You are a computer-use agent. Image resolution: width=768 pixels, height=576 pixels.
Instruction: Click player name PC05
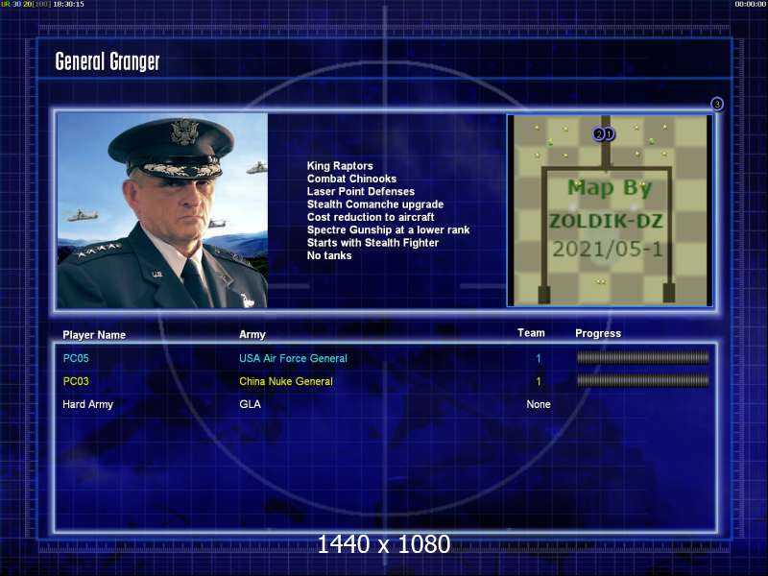pyautogui.click(x=76, y=358)
